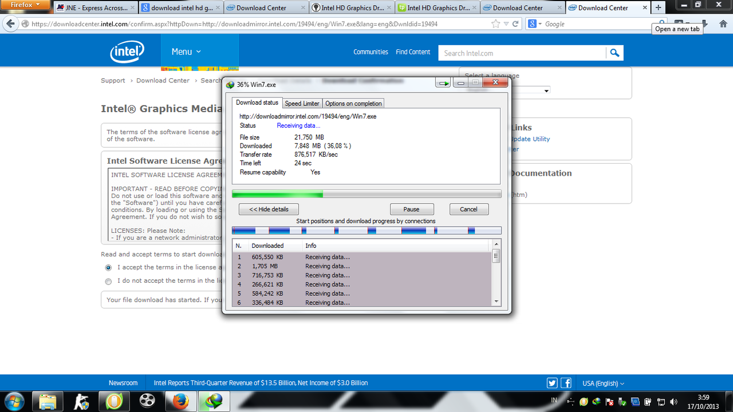Viewport: 733px width, 412px height.
Task: Open the green O application on taskbar
Action: (x=114, y=401)
